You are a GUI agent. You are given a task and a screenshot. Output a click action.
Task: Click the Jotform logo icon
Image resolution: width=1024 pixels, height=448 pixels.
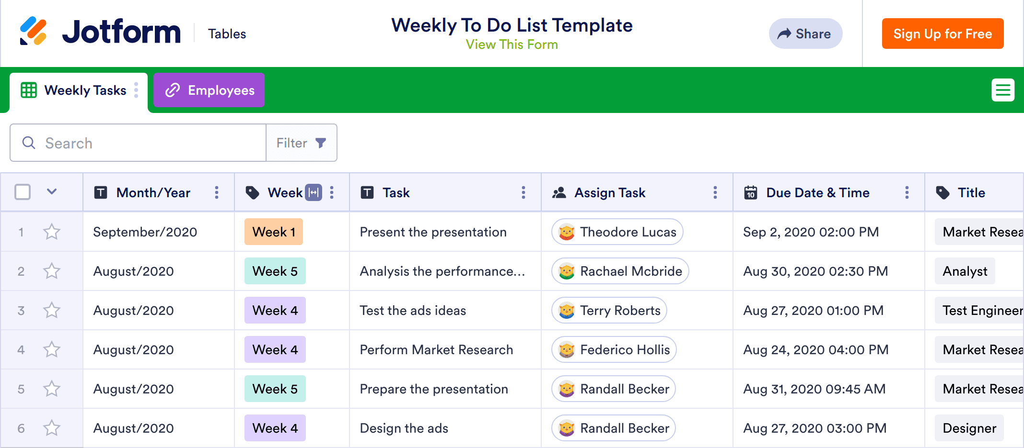(x=33, y=31)
